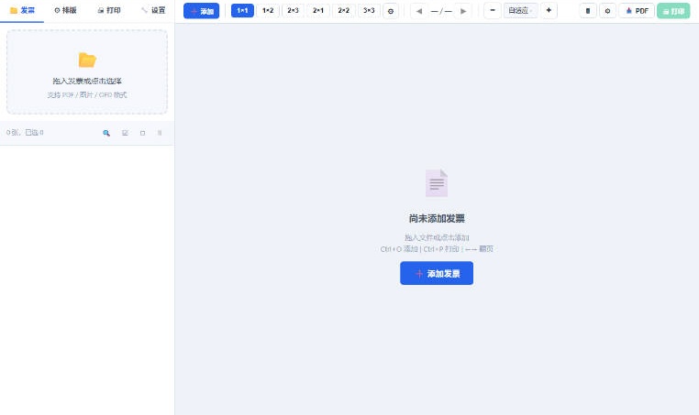Click the '0张, 已选 0' counter text
The image size is (699, 415).
point(25,132)
